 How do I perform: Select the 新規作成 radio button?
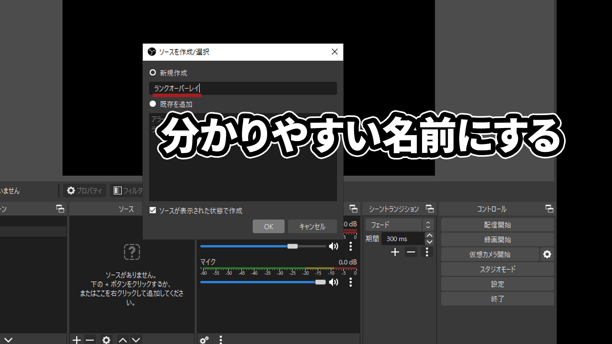[153, 73]
